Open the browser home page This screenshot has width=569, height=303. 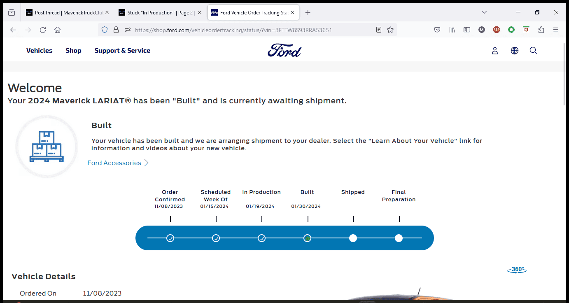pyautogui.click(x=58, y=30)
